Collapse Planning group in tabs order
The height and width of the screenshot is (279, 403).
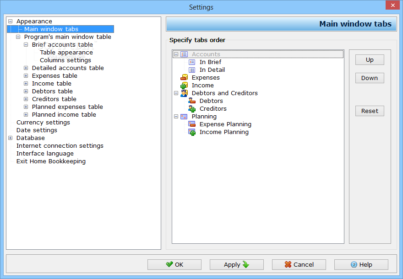click(x=176, y=117)
